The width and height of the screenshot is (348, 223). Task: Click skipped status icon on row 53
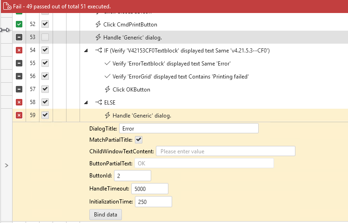(x=19, y=37)
